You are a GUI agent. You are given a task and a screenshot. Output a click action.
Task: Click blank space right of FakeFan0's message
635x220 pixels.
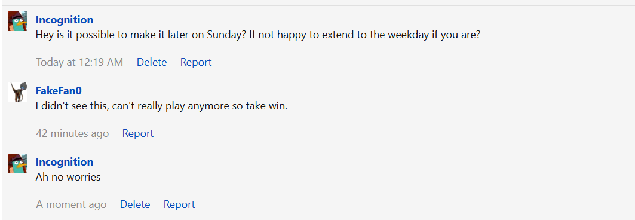(x=458, y=106)
